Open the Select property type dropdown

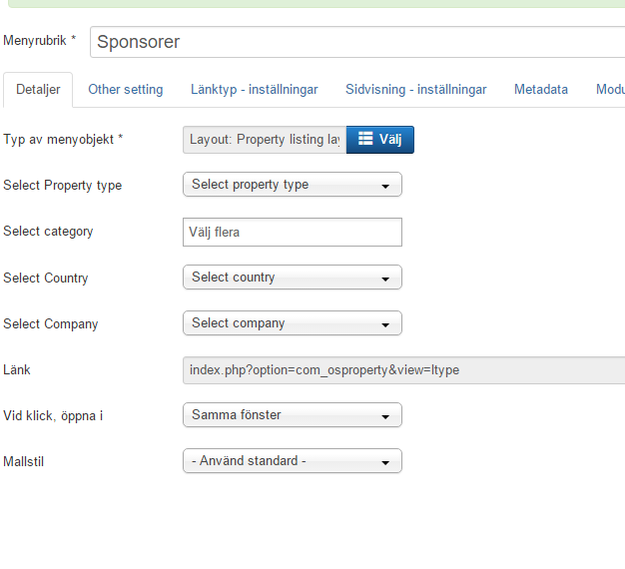tap(292, 185)
